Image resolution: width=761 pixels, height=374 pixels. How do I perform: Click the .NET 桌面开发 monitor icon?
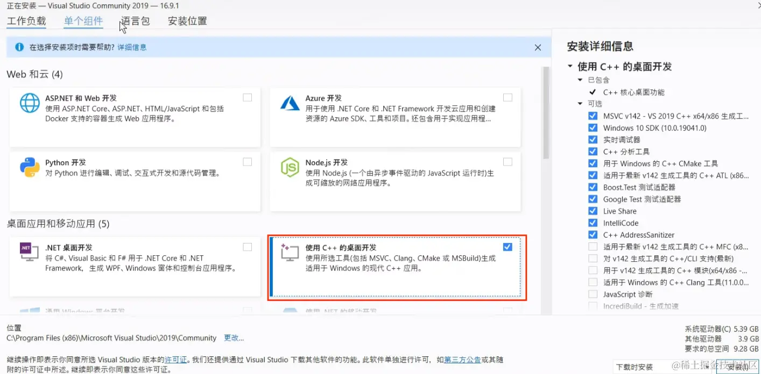(29, 252)
